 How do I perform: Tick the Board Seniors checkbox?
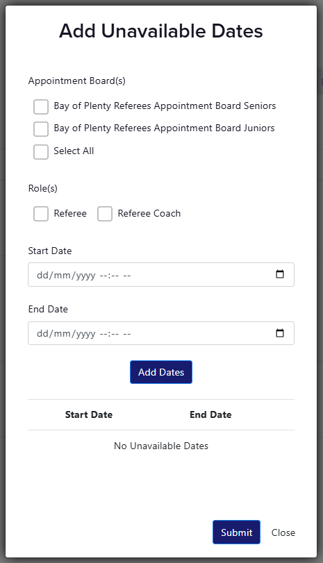(41, 107)
